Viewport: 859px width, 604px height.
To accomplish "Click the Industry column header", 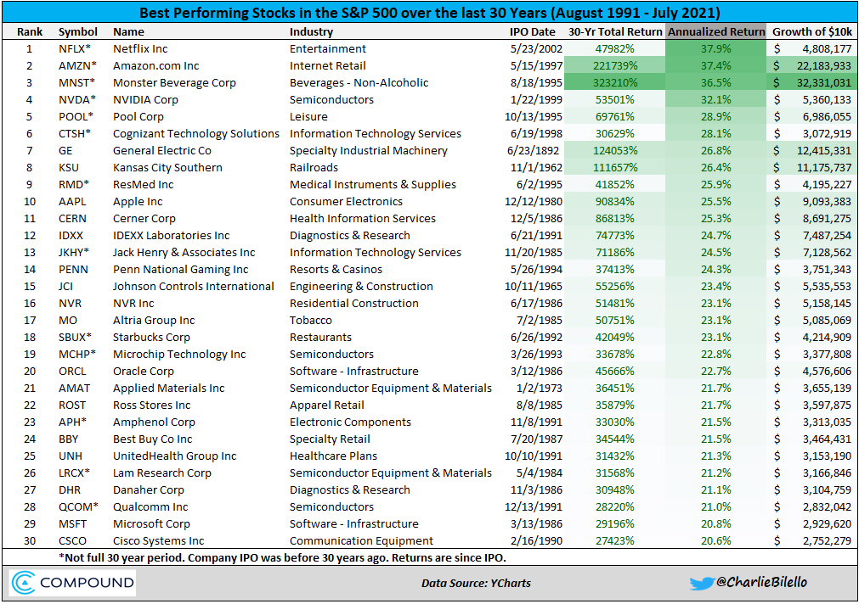I will click(312, 31).
